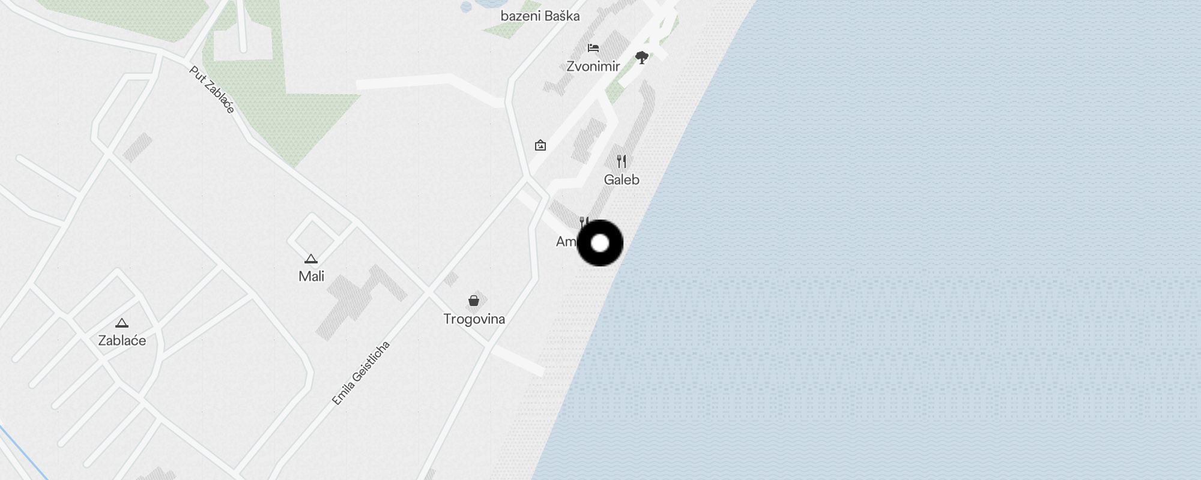The width and height of the screenshot is (1201, 480).
Task: Select the Mali campsite label
Action: click(x=312, y=276)
